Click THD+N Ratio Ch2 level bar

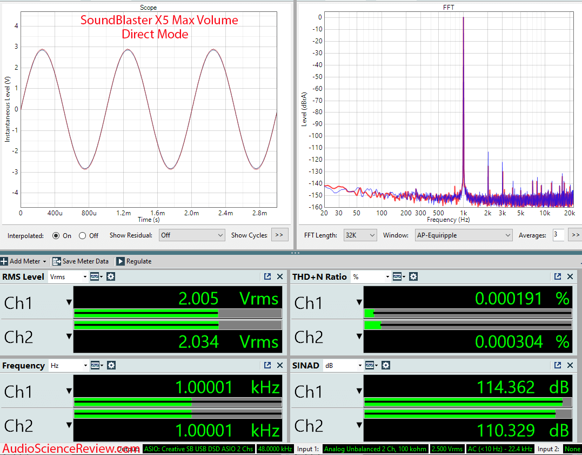coord(467,326)
